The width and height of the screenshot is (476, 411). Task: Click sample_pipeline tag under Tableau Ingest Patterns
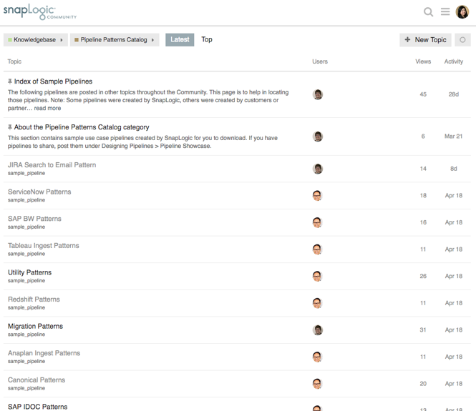point(26,254)
